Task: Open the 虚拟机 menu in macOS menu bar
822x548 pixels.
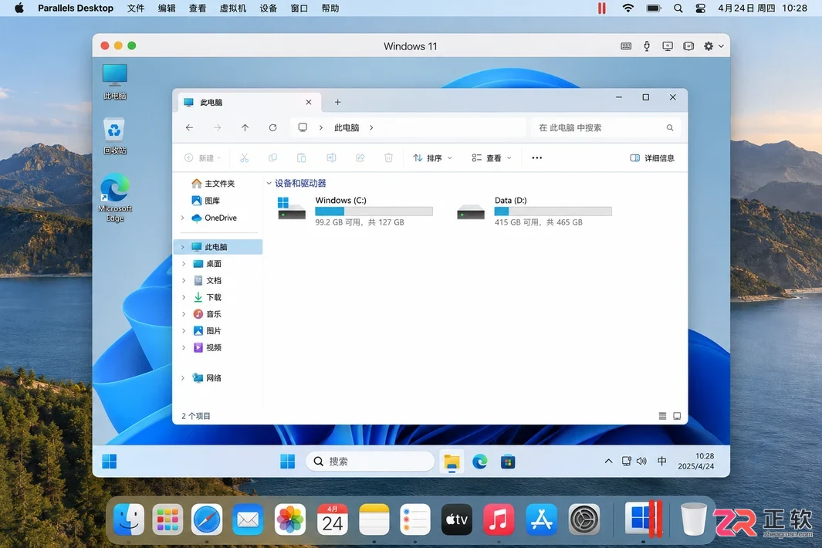Action: [x=233, y=8]
